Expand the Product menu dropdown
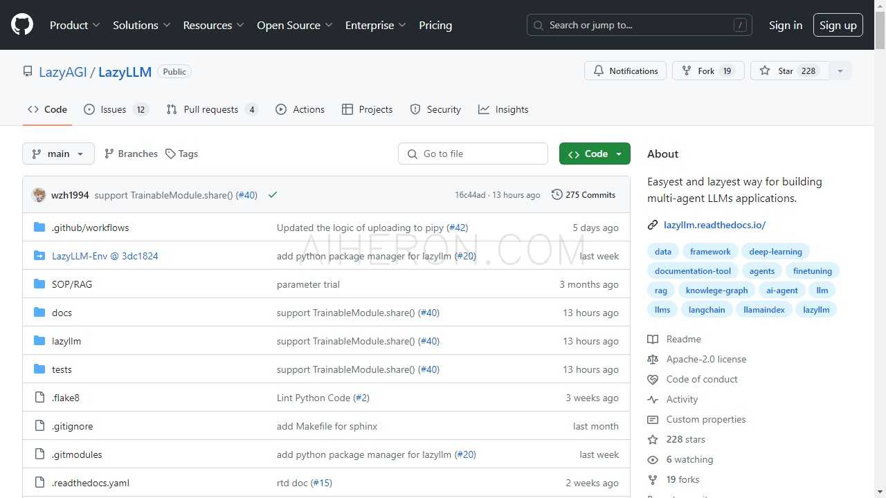The image size is (886, 498). [75, 25]
